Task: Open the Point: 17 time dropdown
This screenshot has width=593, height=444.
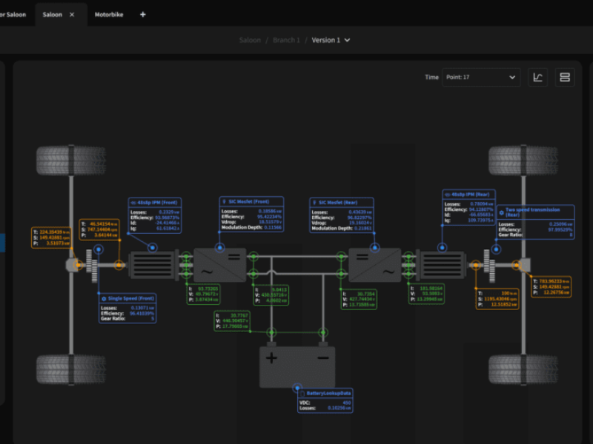Action: 480,77
